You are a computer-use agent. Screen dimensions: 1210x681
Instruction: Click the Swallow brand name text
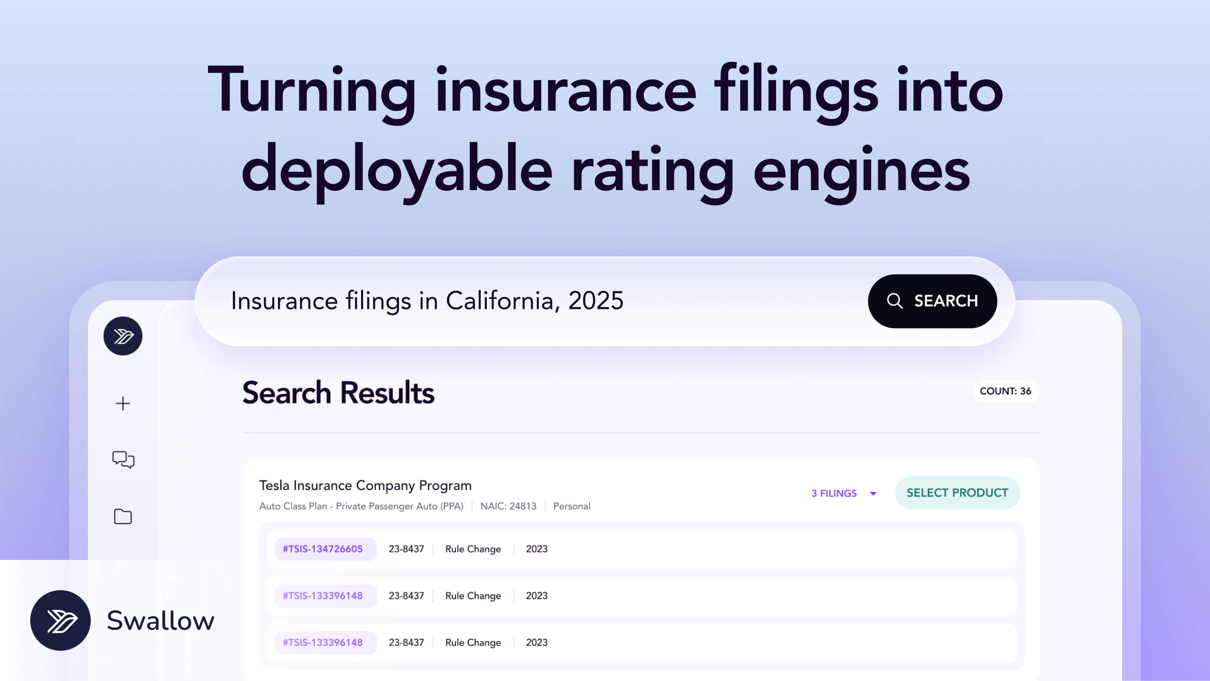pos(161,620)
